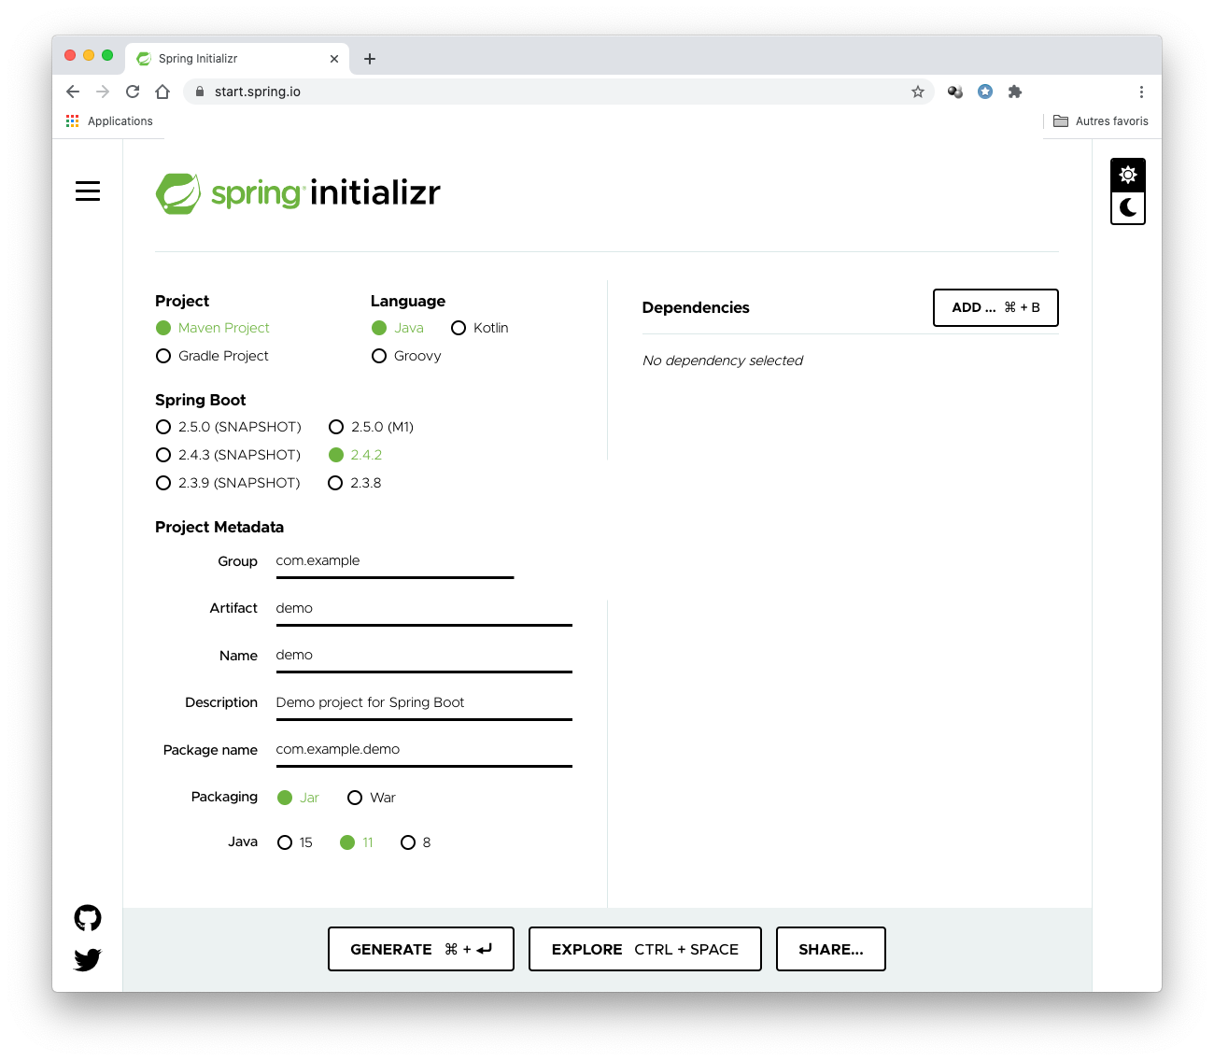Click the blue star extension icon
Screen dimensions: 1214x1061
coord(985,92)
